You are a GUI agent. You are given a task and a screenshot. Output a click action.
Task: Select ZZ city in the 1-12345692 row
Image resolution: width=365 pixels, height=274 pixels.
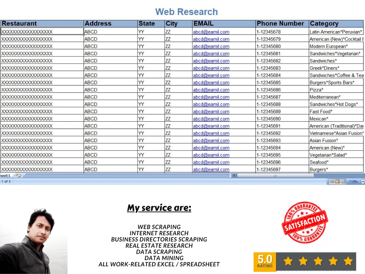pos(178,133)
